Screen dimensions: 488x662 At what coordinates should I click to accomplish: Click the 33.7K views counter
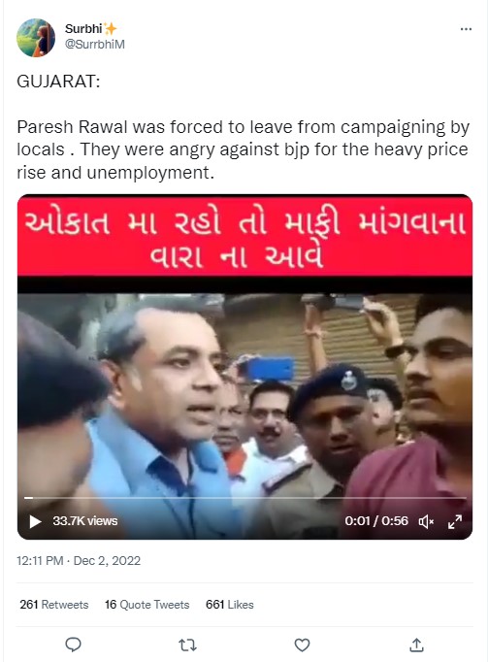click(85, 521)
